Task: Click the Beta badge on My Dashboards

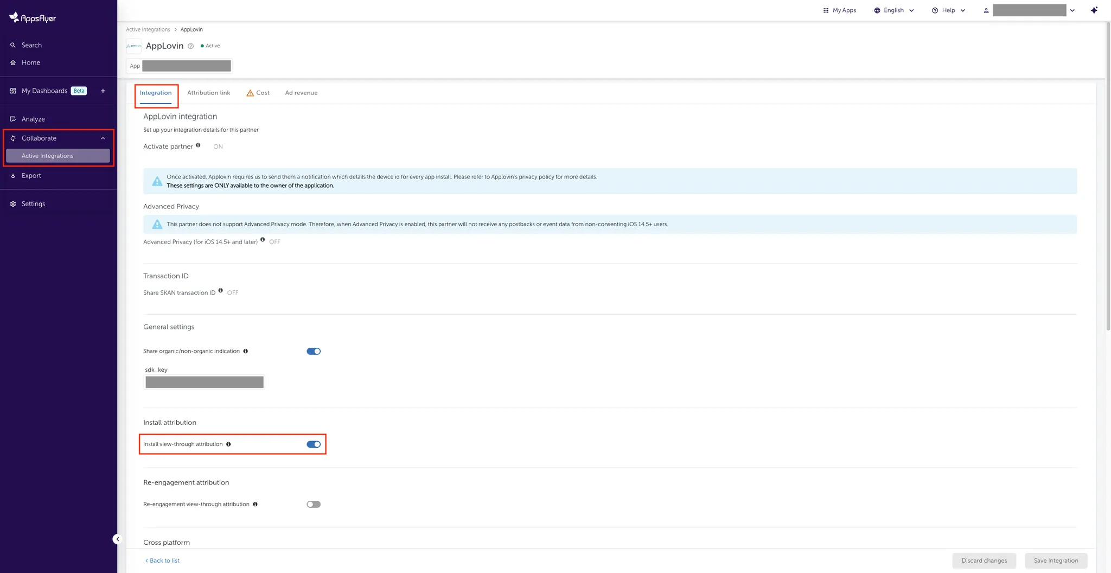Action: [x=79, y=91]
